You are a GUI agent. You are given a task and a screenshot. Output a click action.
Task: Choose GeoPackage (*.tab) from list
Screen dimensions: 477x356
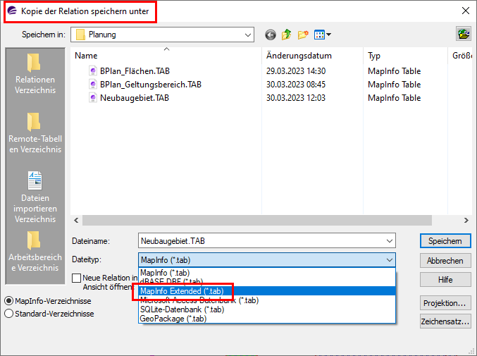point(173,318)
